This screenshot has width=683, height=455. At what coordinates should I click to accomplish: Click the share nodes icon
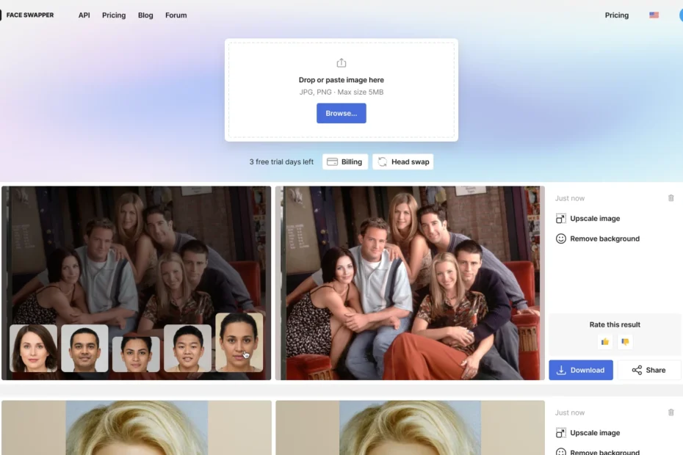coord(637,370)
